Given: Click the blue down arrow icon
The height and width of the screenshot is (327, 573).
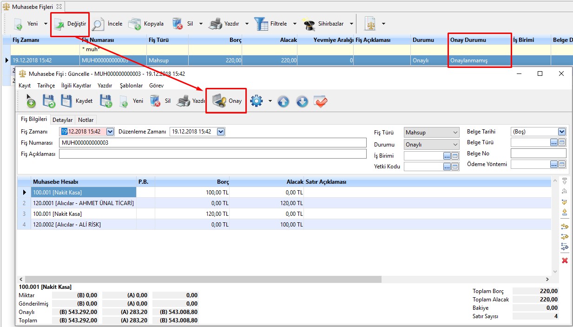Looking at the screenshot, I should tap(302, 101).
